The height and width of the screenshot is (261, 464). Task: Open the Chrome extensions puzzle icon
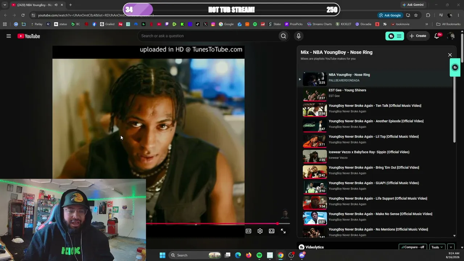tap(428, 15)
